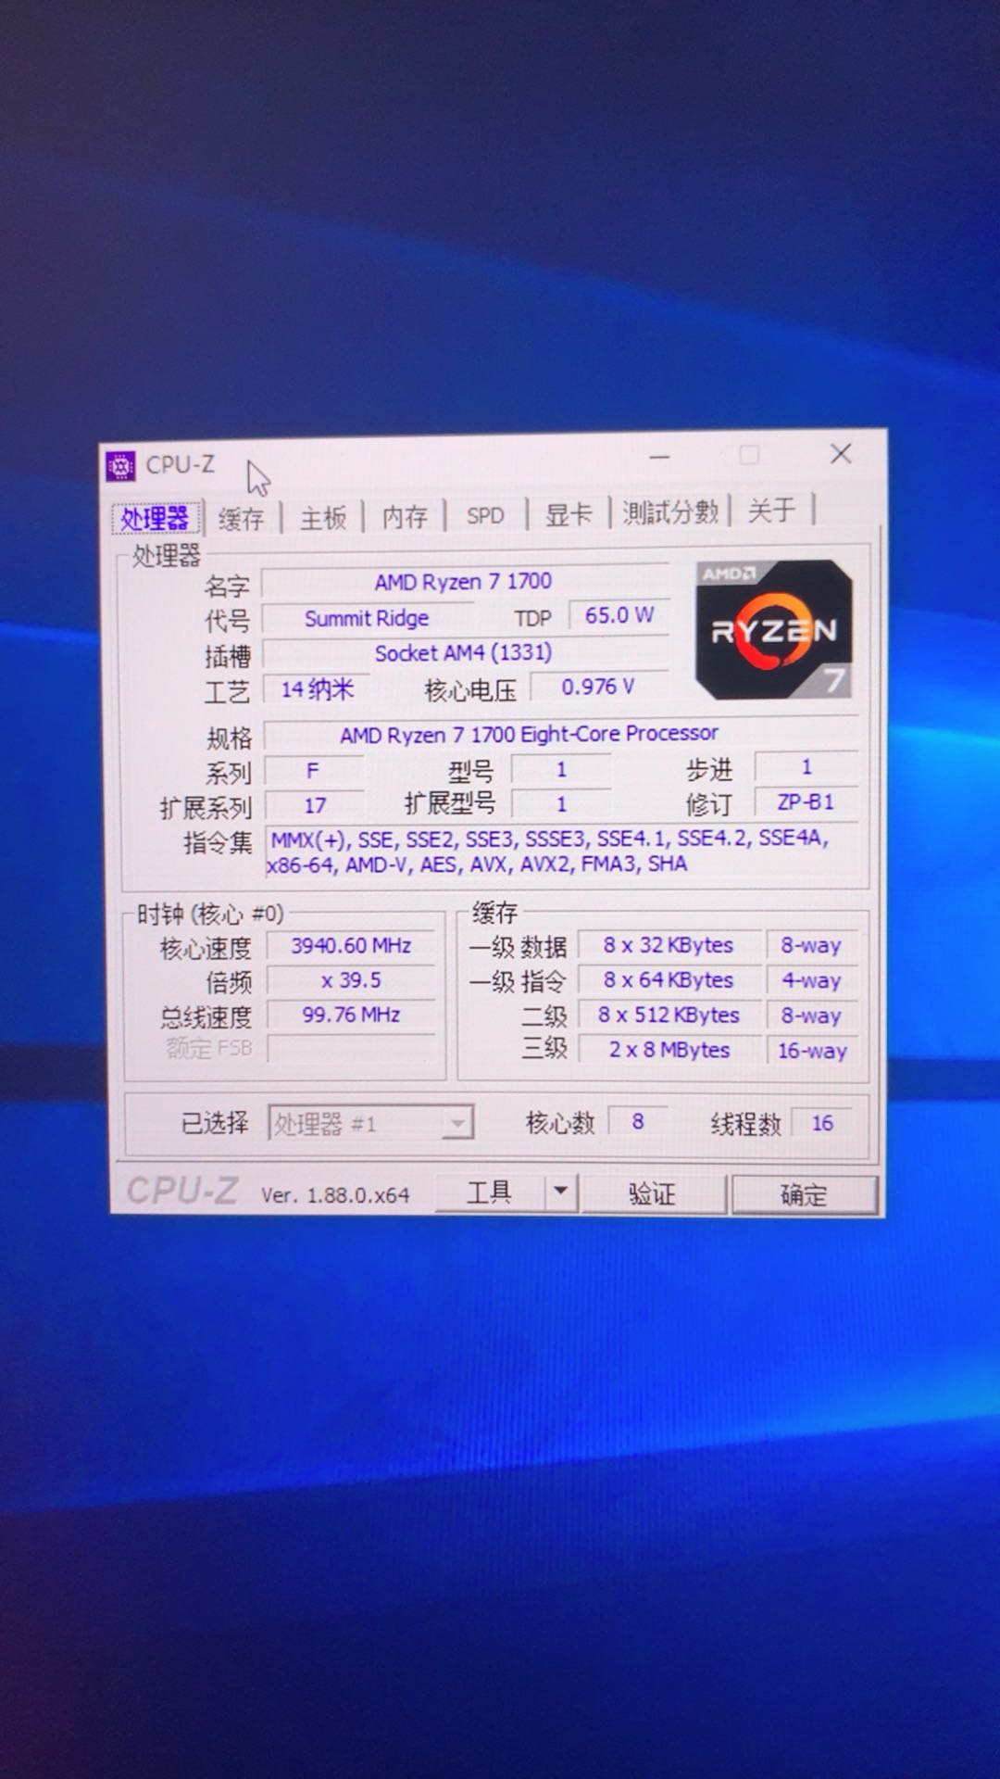Click the 确定 button
The width and height of the screenshot is (1000, 1779).
[803, 1194]
